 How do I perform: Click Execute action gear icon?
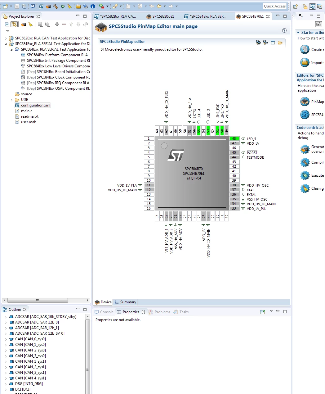[x=305, y=175]
